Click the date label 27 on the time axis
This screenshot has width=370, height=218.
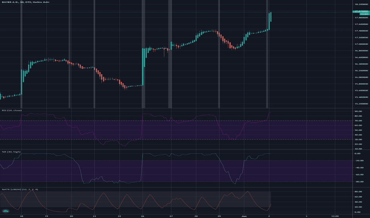point(171,216)
